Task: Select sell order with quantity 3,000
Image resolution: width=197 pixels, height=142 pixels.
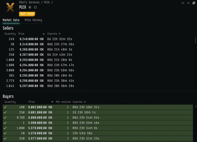Action: tap(98, 70)
